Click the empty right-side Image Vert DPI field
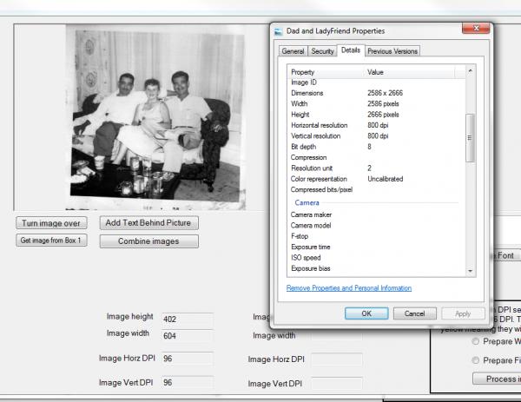 coord(337,384)
